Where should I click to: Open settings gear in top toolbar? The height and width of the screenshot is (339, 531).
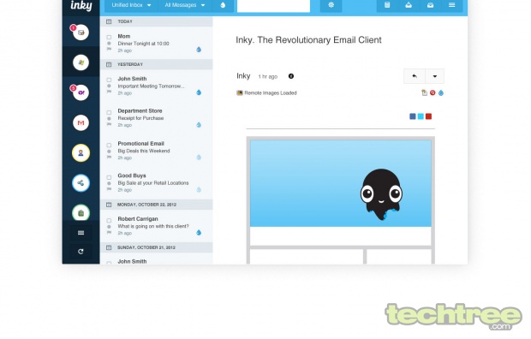click(331, 5)
